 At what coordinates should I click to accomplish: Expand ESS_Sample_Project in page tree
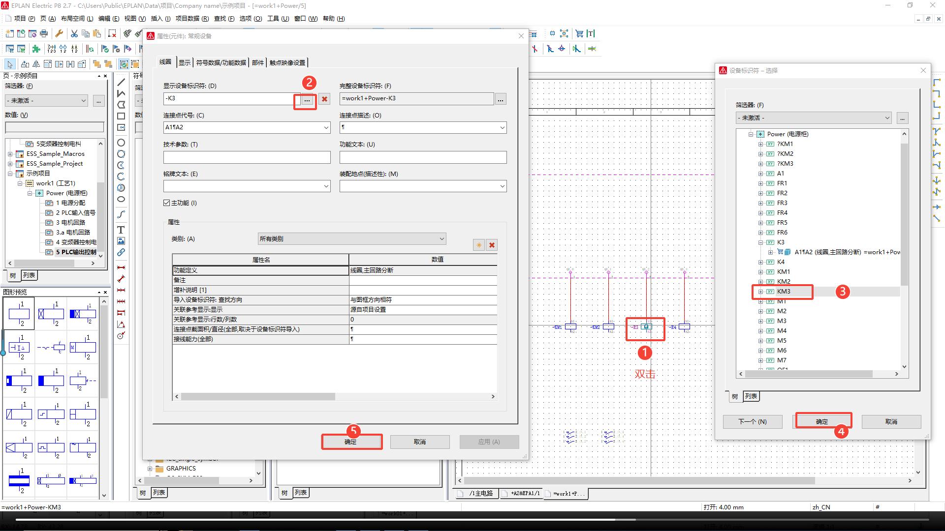click(x=10, y=164)
